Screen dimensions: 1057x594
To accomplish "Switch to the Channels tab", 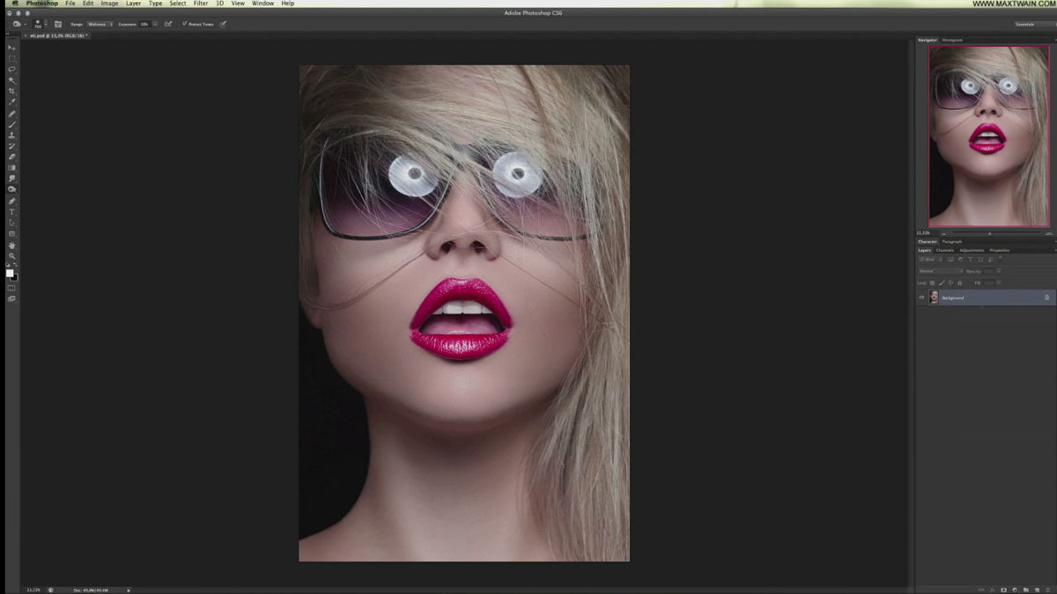I will 944,250.
